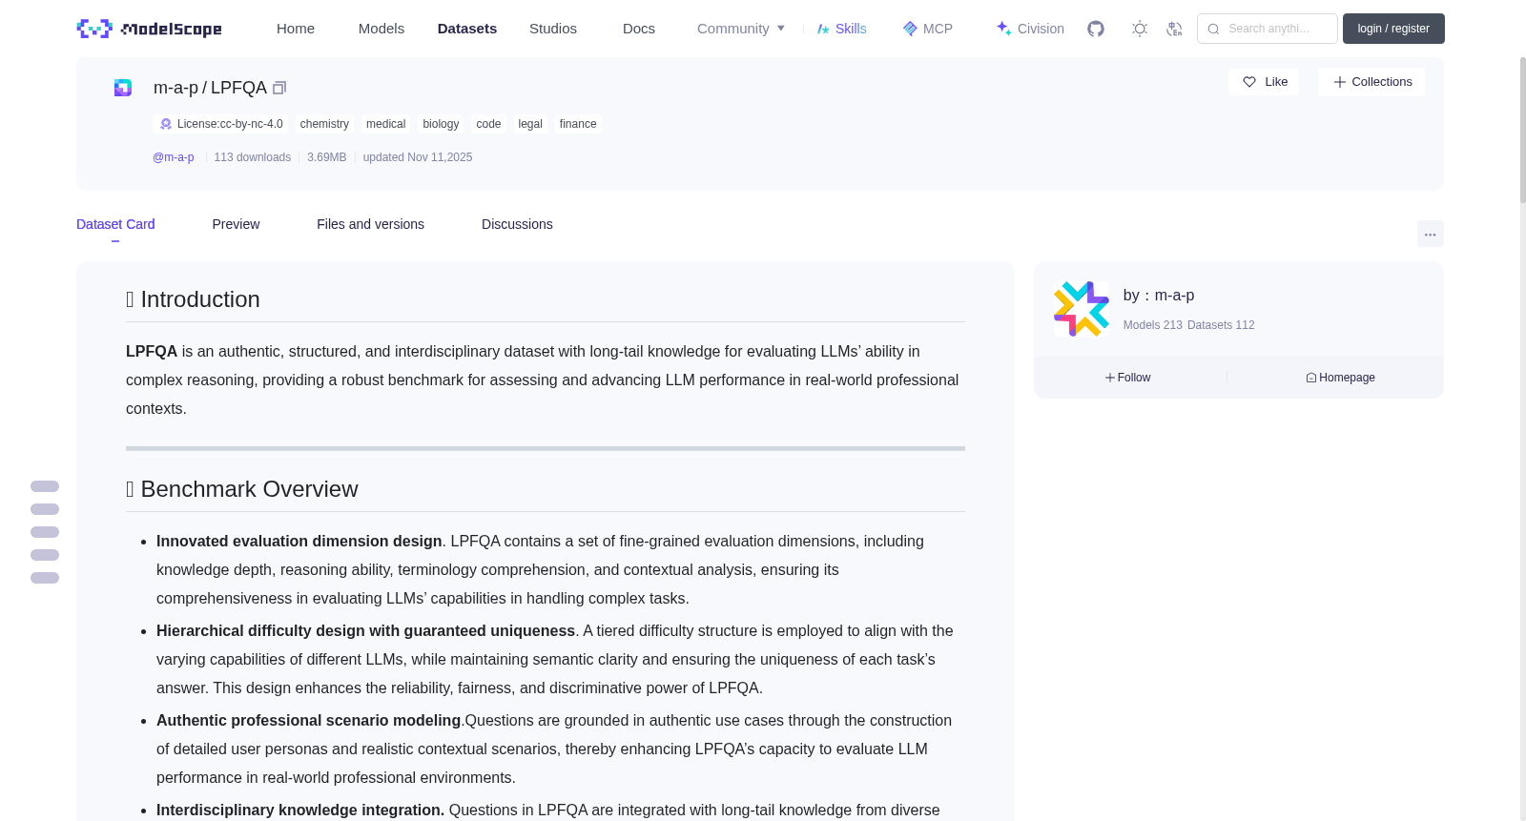Viewport: 1526px width, 821px height.
Task: Focus the Search anything input field
Action: coord(1268,29)
